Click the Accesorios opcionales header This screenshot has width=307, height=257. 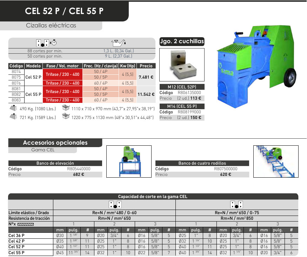55,143
